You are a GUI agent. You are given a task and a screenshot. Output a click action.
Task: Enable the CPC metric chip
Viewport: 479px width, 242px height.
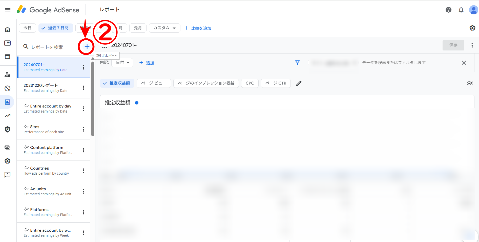click(x=249, y=83)
